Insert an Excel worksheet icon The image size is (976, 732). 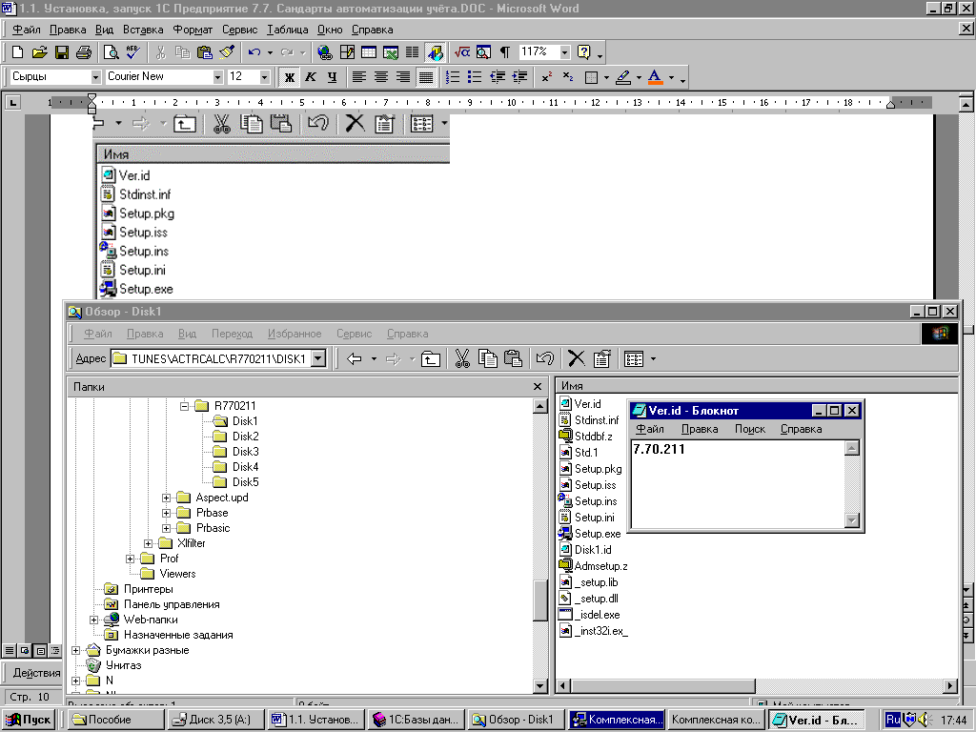[x=390, y=52]
